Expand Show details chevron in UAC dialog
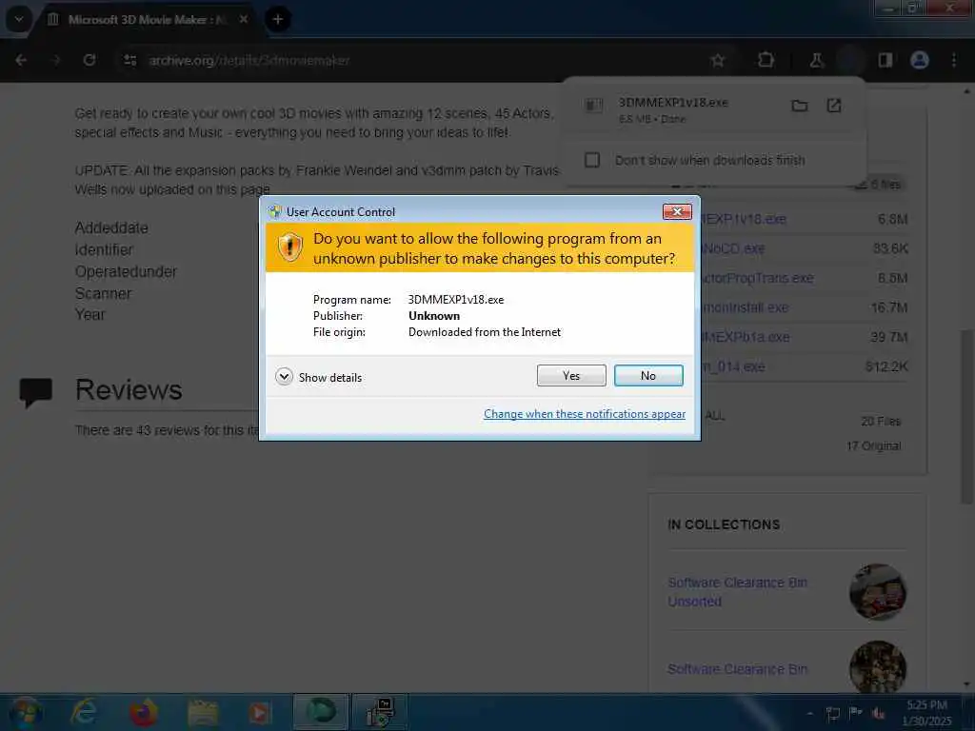This screenshot has height=731, width=975. 284,377
